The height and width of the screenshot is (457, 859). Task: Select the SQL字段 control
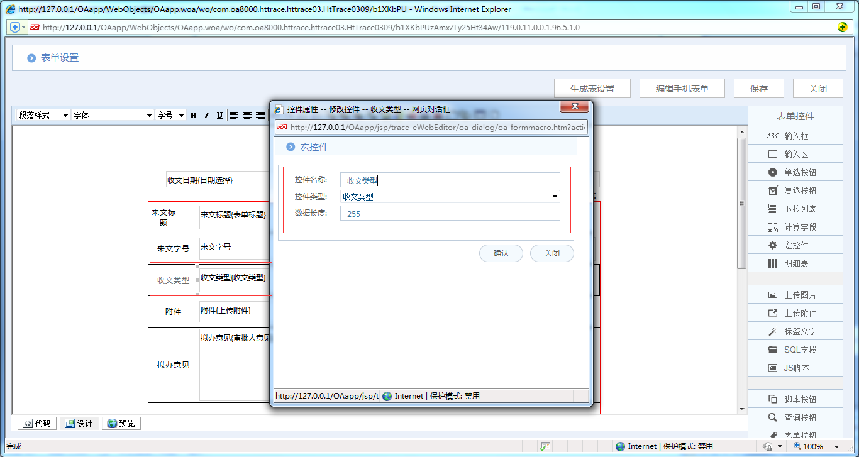(795, 349)
